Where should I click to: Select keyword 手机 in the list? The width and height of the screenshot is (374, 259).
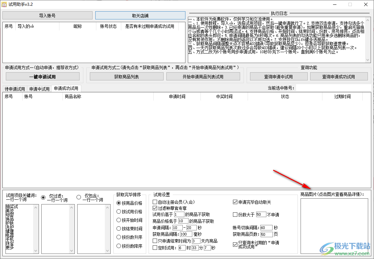click(x=10, y=239)
